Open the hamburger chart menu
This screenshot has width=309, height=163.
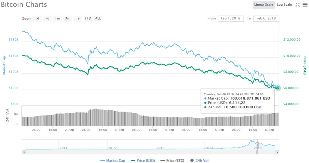(x=305, y=5)
